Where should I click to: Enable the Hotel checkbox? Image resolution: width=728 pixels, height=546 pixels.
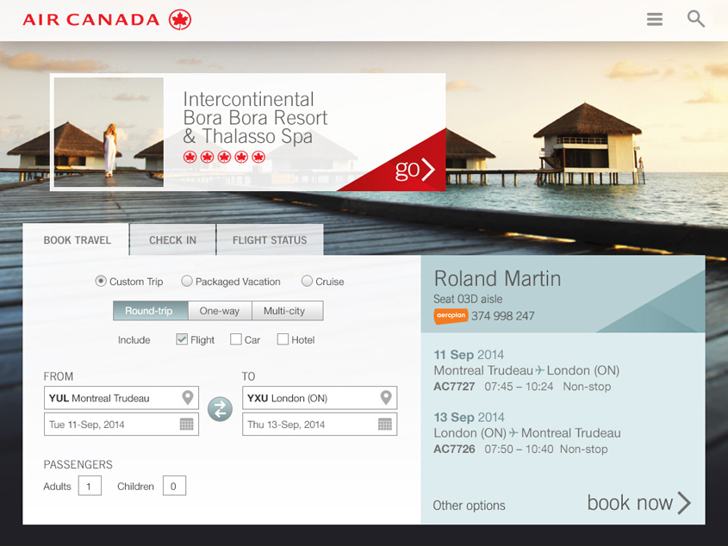click(283, 339)
